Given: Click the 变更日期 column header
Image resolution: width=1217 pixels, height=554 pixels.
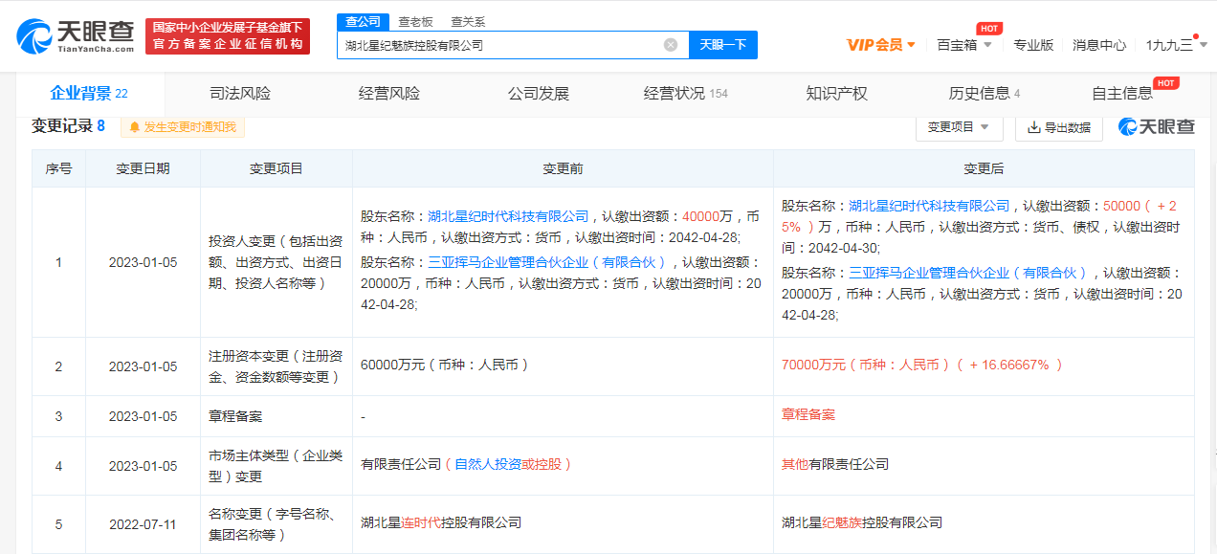Looking at the screenshot, I should 144,168.
